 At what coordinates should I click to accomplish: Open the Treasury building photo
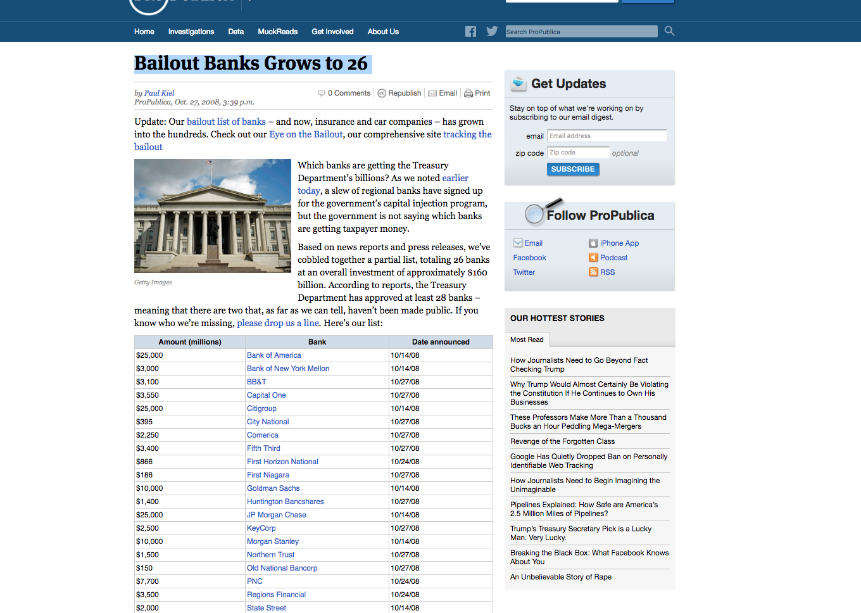coord(213,216)
